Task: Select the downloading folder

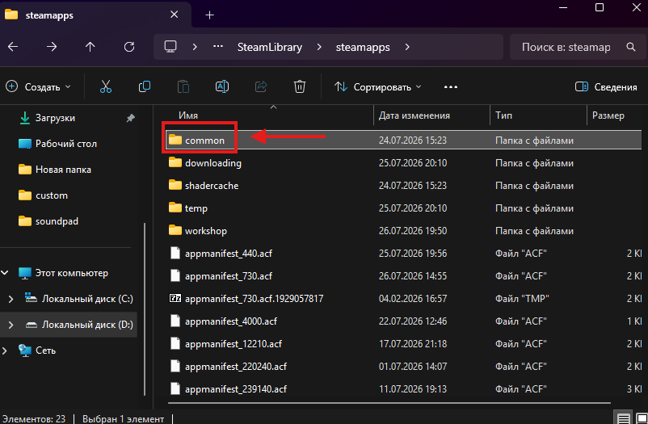Action: pyautogui.click(x=405, y=163)
